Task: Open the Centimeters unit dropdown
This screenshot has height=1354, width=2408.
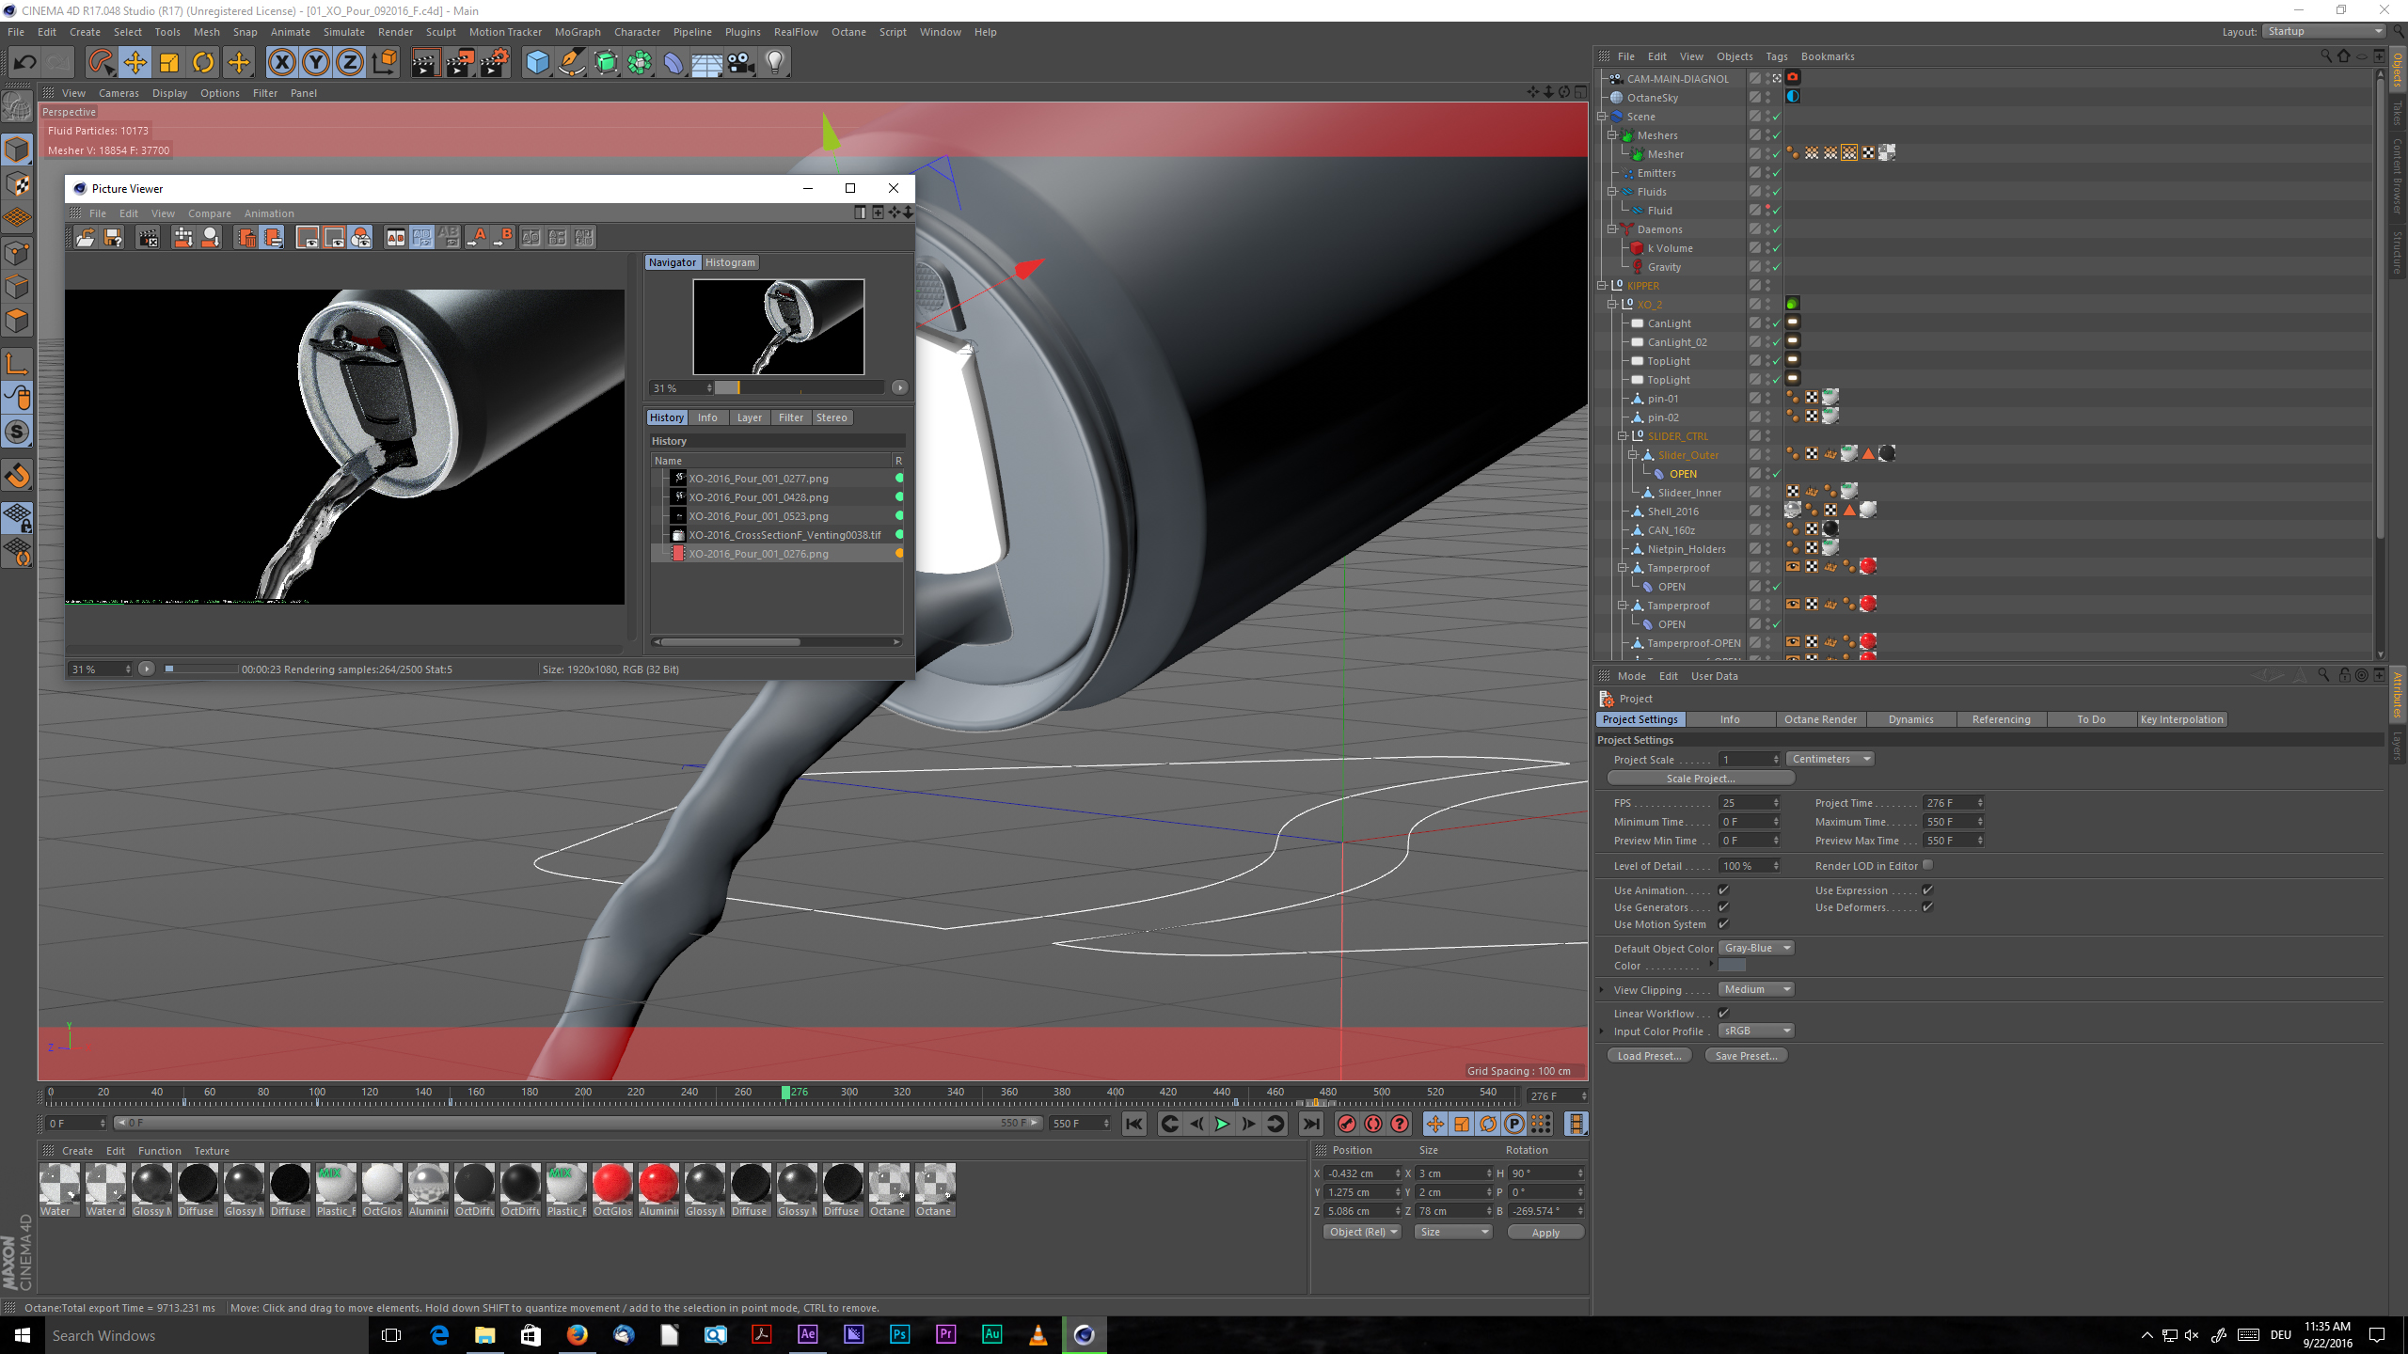Action: 1830,759
